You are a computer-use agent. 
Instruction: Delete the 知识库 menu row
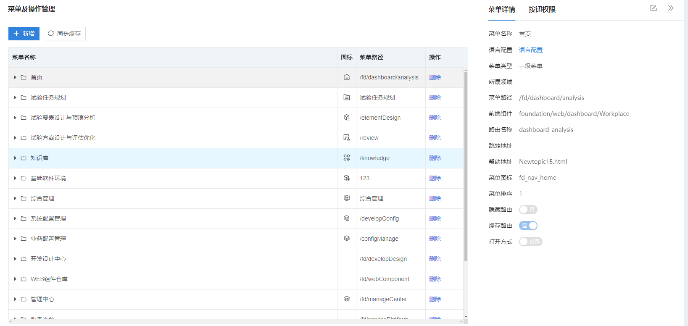coord(435,158)
